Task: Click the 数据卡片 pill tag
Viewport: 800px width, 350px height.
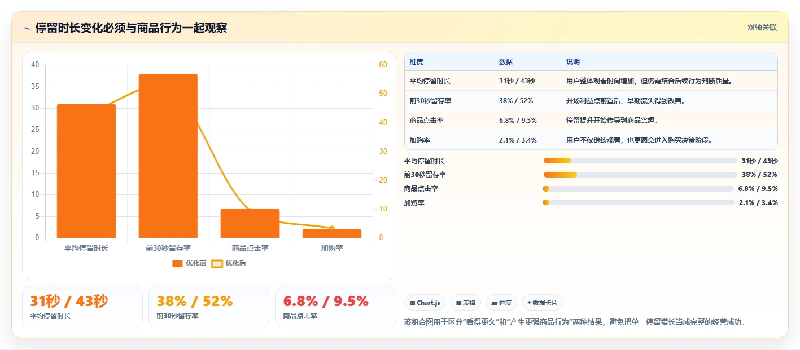Action: tap(542, 303)
